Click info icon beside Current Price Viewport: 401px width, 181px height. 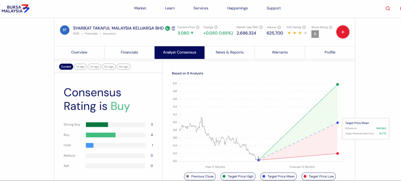click(x=198, y=27)
